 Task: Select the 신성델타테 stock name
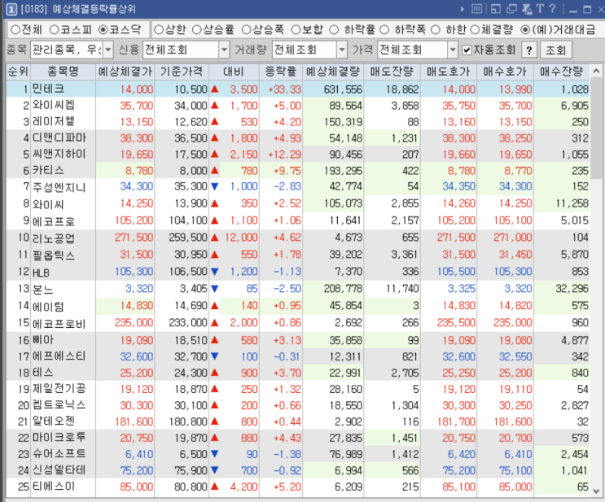click(59, 470)
